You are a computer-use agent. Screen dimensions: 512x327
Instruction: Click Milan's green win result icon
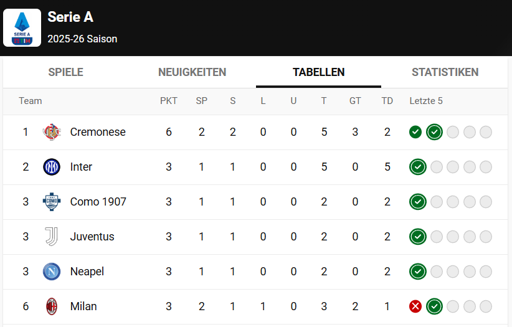(x=434, y=306)
